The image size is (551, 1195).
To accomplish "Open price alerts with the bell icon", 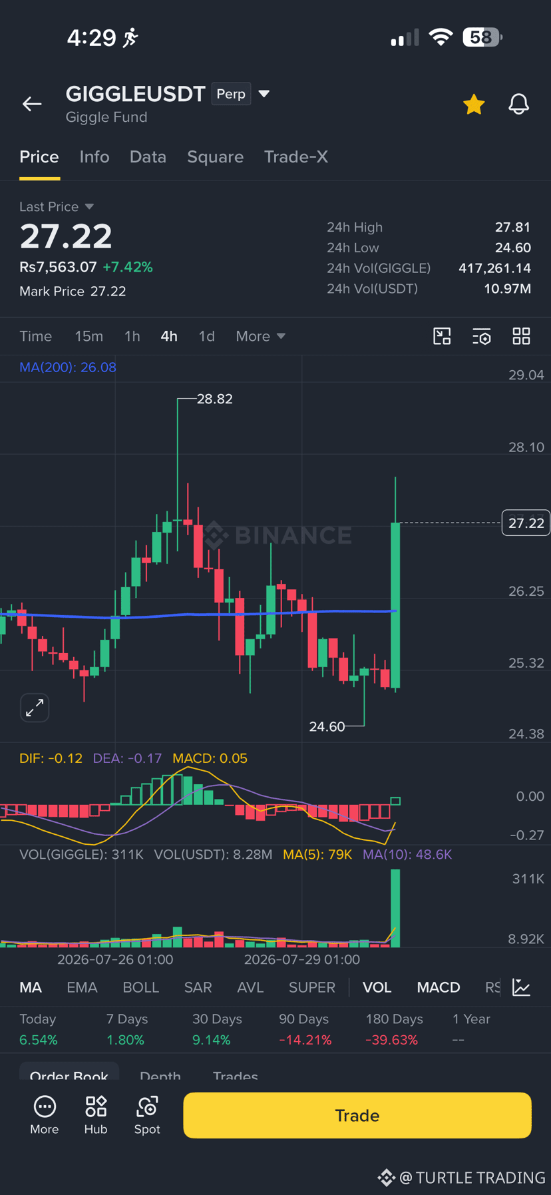I will [518, 104].
